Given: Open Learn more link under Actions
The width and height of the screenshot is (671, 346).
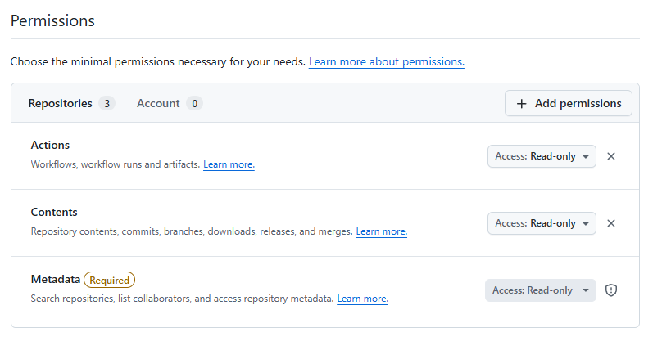Looking at the screenshot, I should 229,164.
